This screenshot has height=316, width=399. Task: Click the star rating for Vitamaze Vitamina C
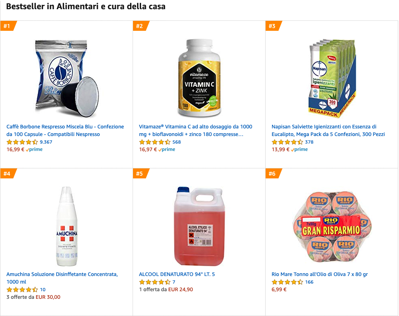155,142
